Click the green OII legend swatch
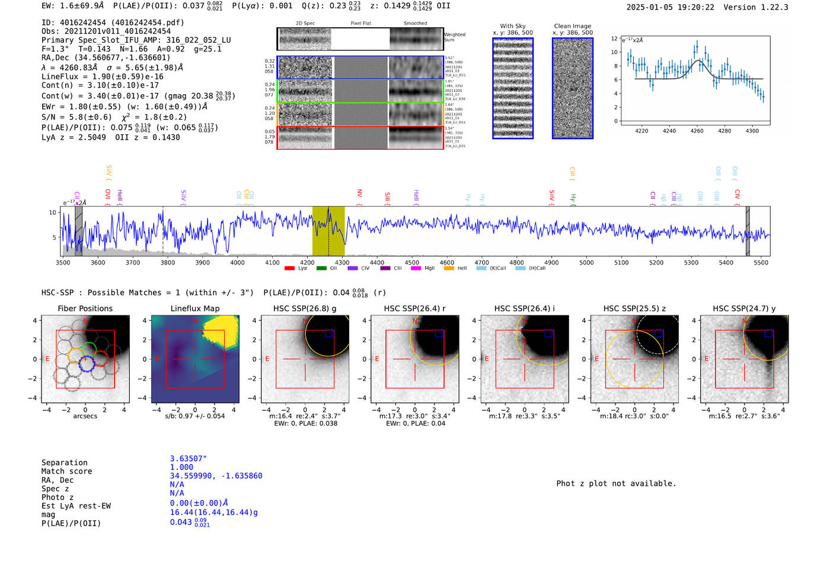Screen dimensions: 830x564 point(321,269)
